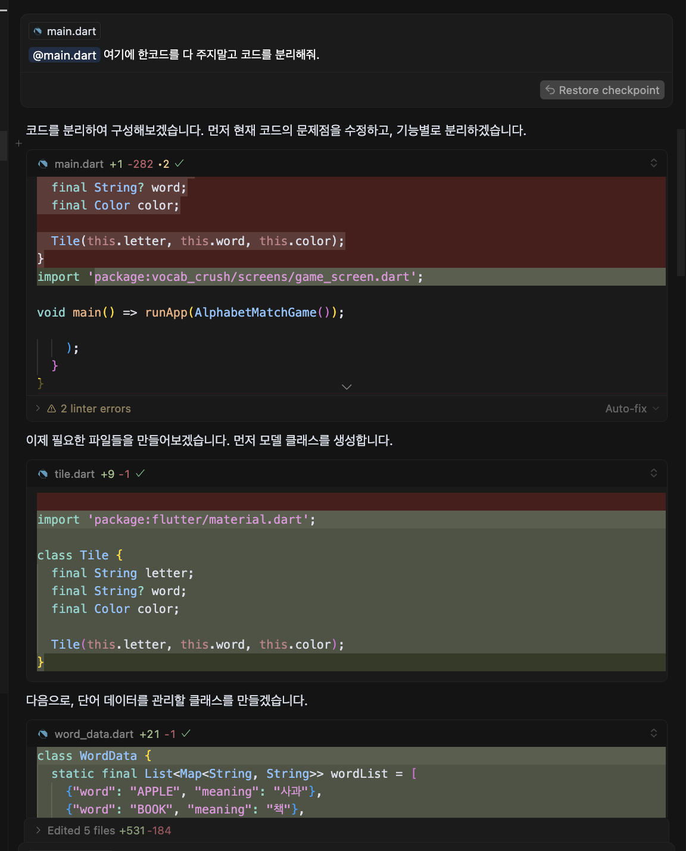Click the Dart file icon beside tile.dart
Screen dimensions: 686x851
tap(43, 474)
